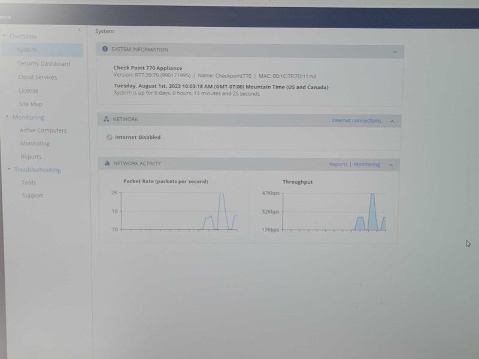
Task: Open the Monitoring link in Network Activity
Action: [366, 165]
